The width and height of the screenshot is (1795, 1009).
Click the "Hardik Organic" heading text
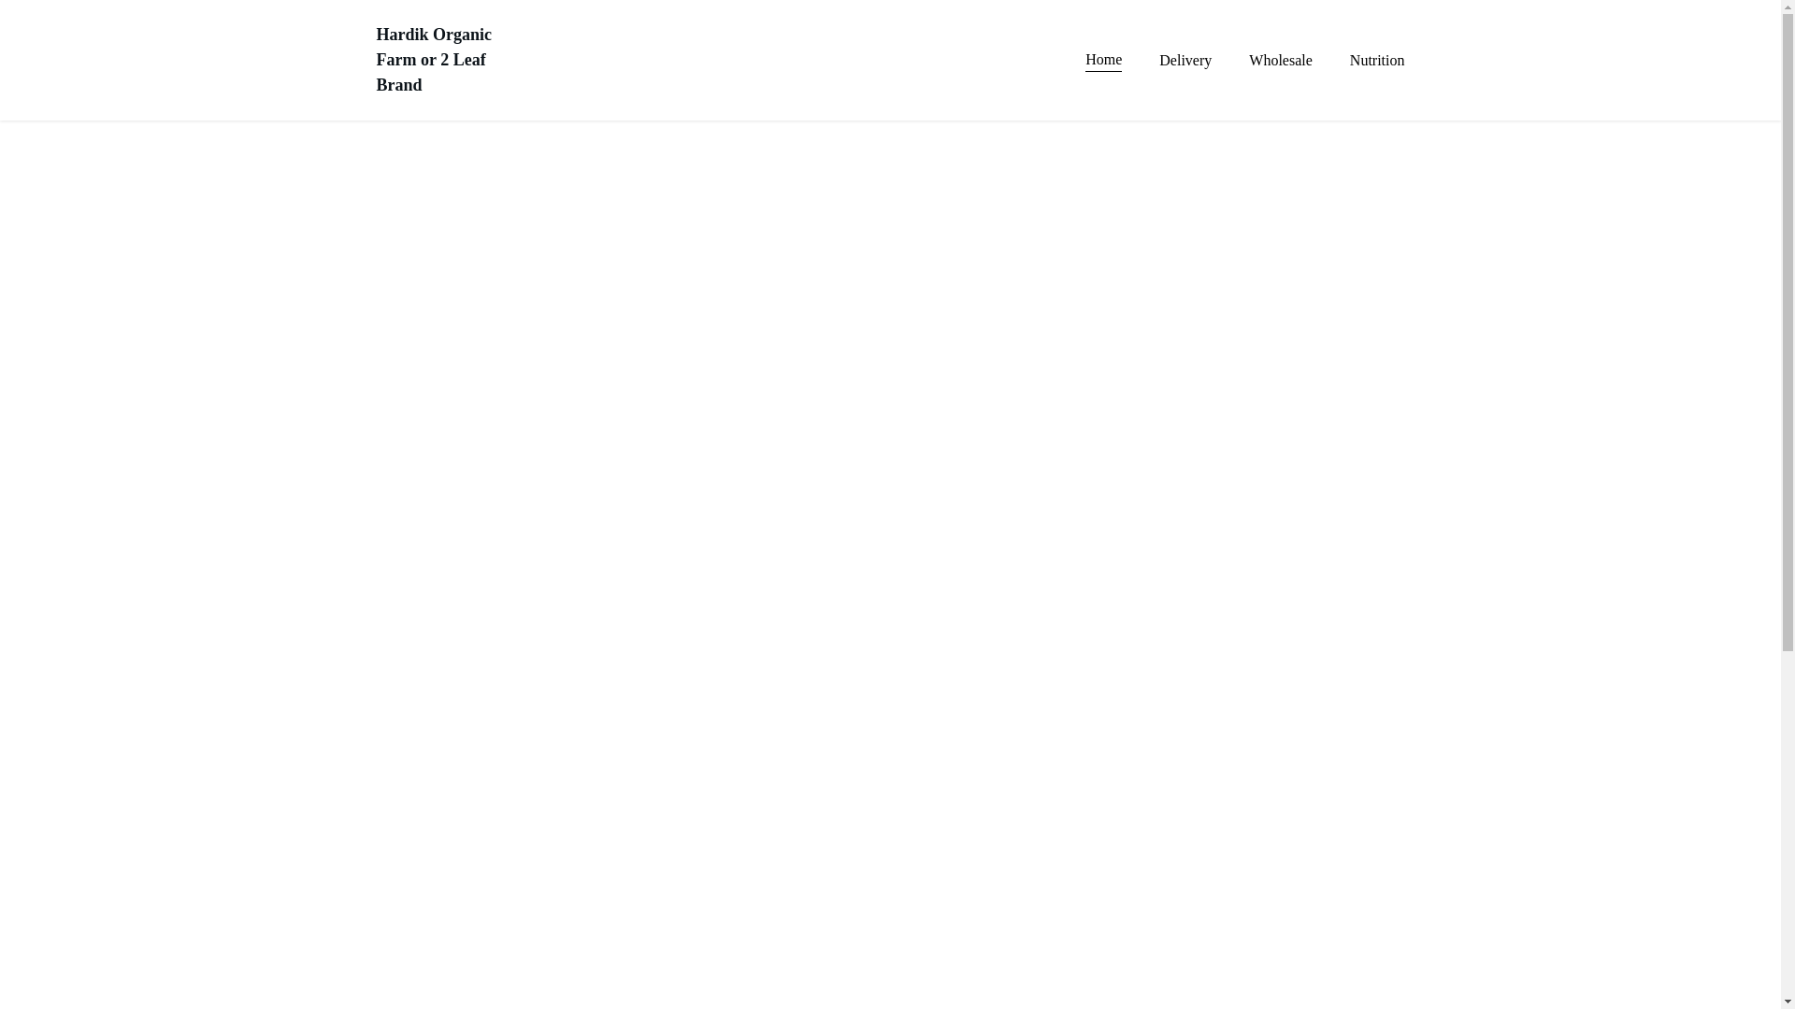[x=433, y=35]
